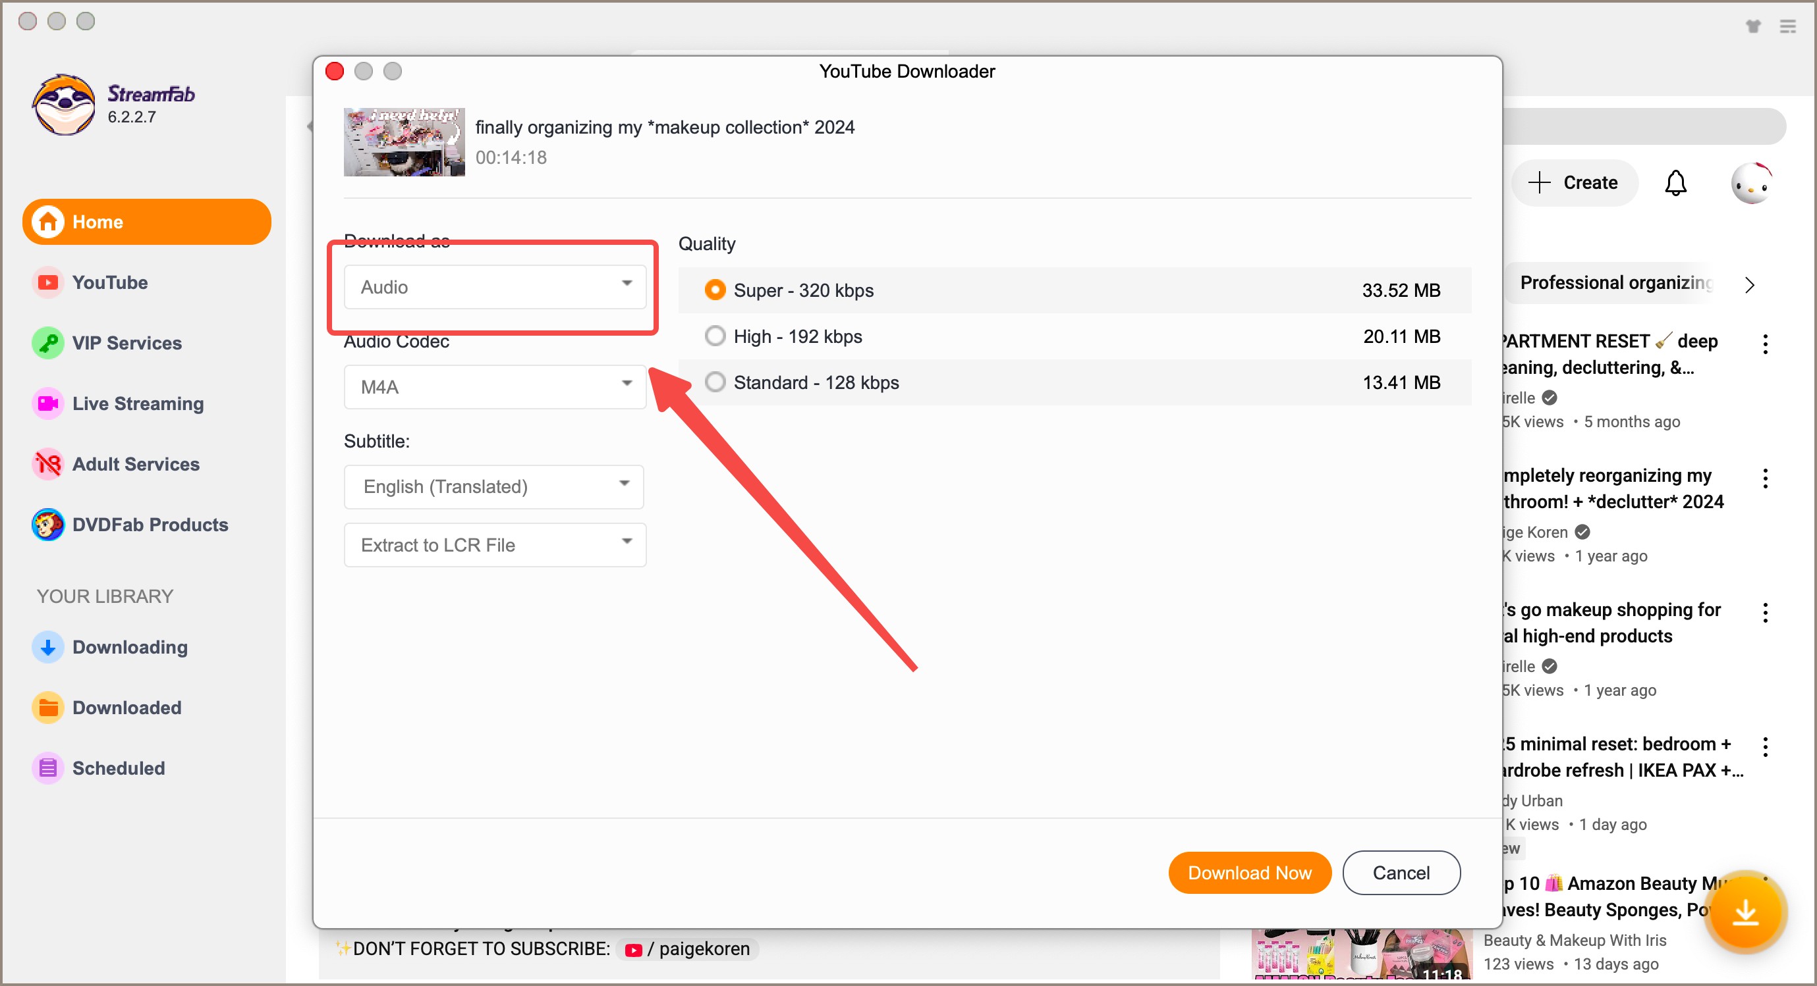The image size is (1817, 986).
Task: Click the purple Scheduled list icon
Action: coord(47,769)
